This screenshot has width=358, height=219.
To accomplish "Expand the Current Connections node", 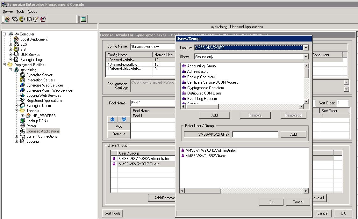I will tap(17, 136).
